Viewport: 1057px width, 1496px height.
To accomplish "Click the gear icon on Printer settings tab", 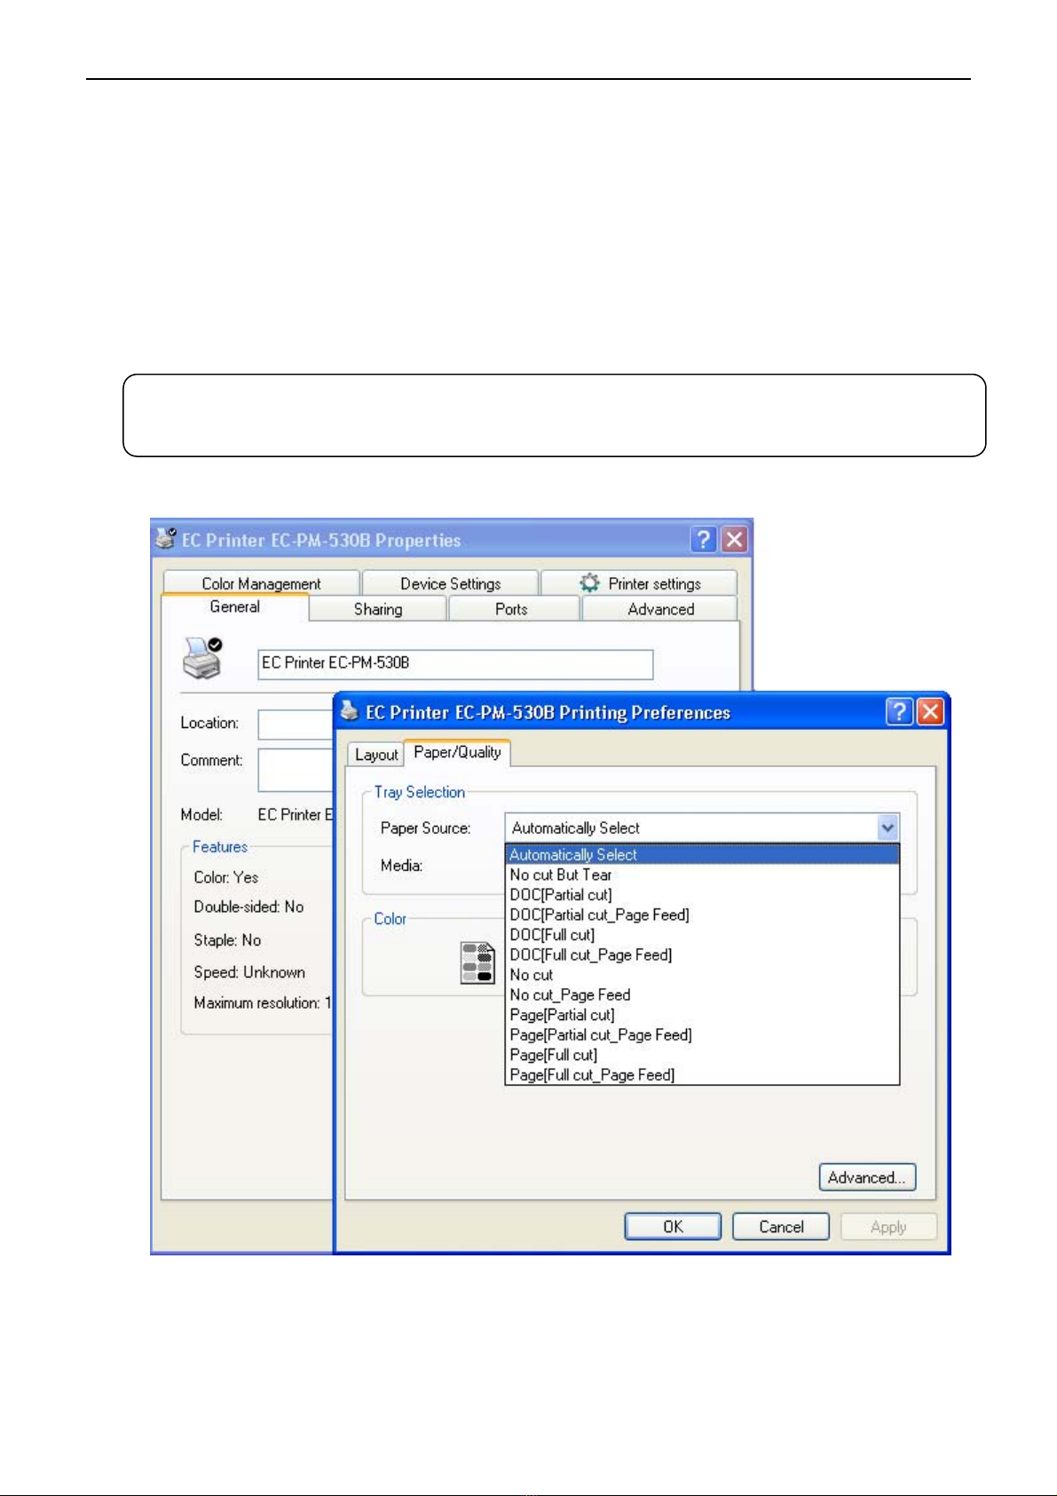I will [589, 583].
